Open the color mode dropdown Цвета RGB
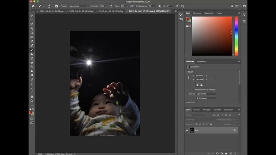The image size is (276, 155). [207, 94]
